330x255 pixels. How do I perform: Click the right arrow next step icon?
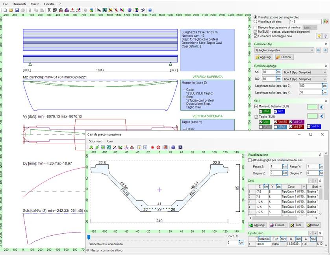click(x=325, y=50)
